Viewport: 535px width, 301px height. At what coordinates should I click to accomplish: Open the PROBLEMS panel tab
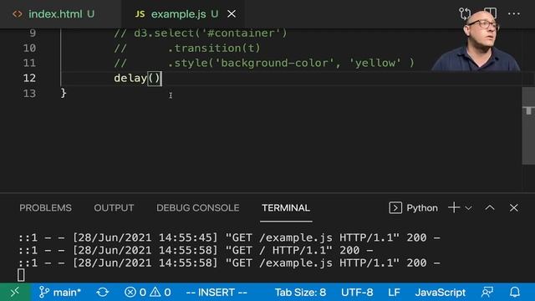click(x=45, y=208)
